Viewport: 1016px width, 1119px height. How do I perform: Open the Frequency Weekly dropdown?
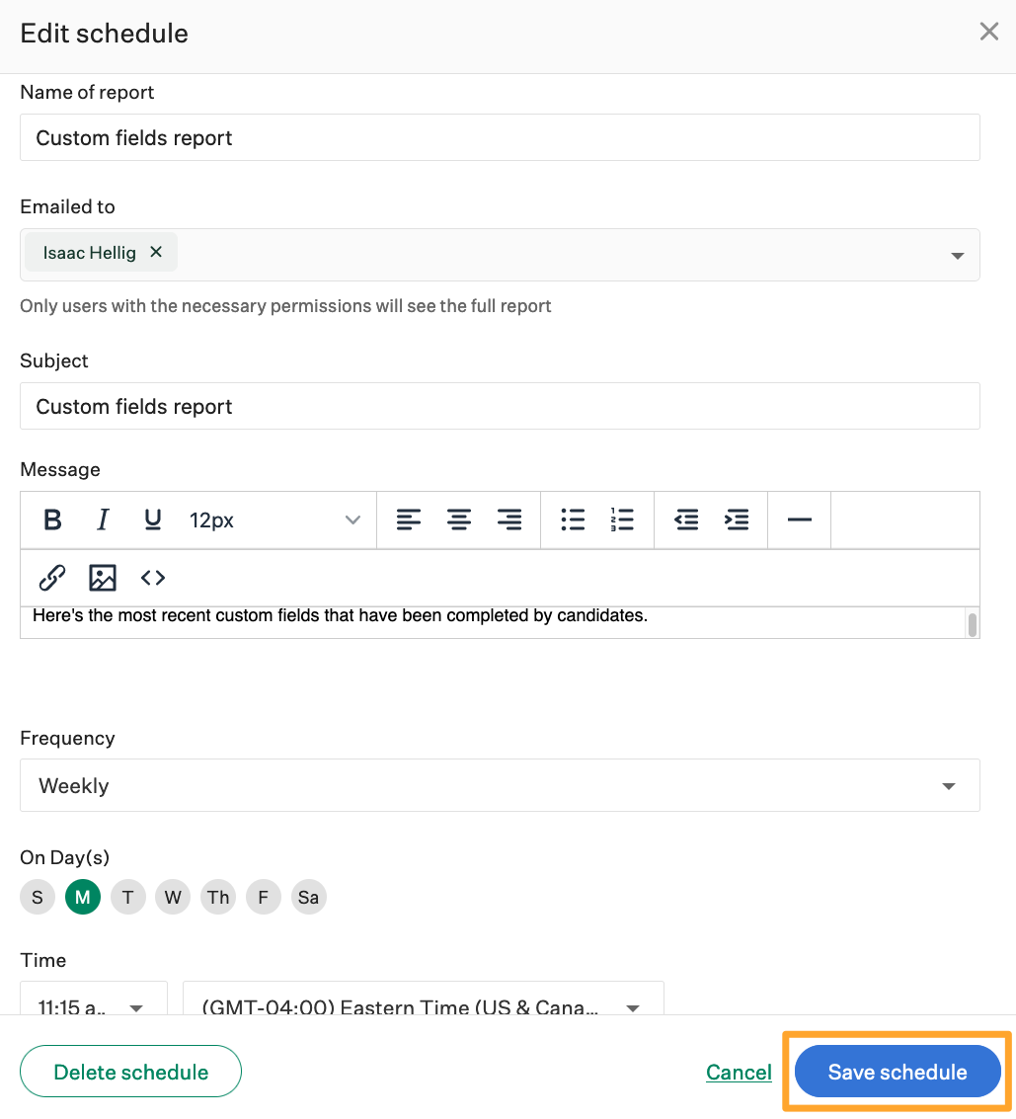(500, 785)
